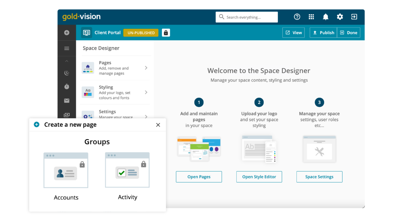The width and height of the screenshot is (394, 221).
Task: Open the apps grid menu
Action: point(311,17)
